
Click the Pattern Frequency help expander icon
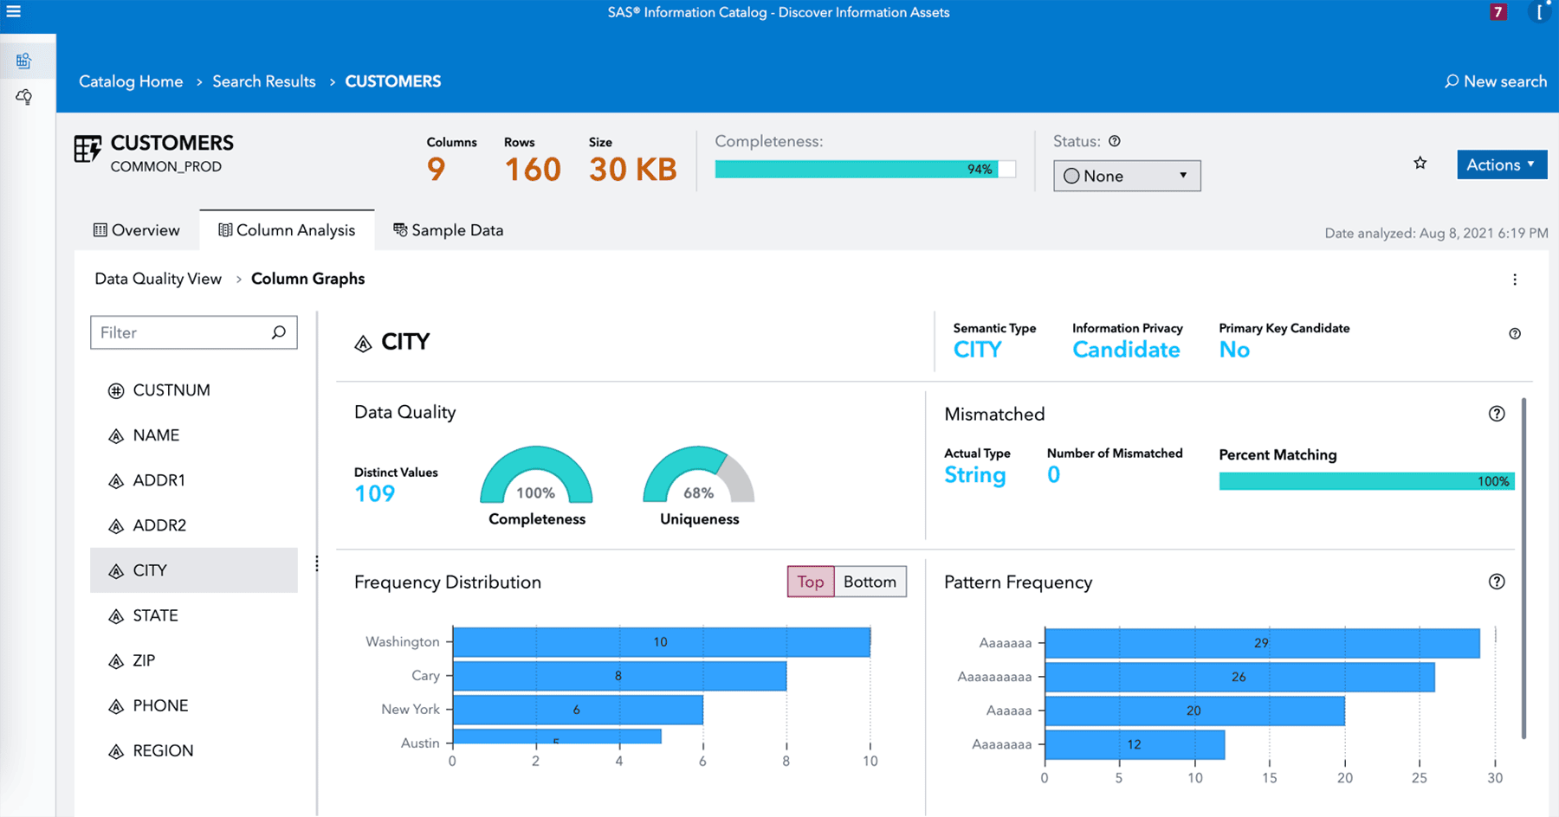click(1498, 582)
